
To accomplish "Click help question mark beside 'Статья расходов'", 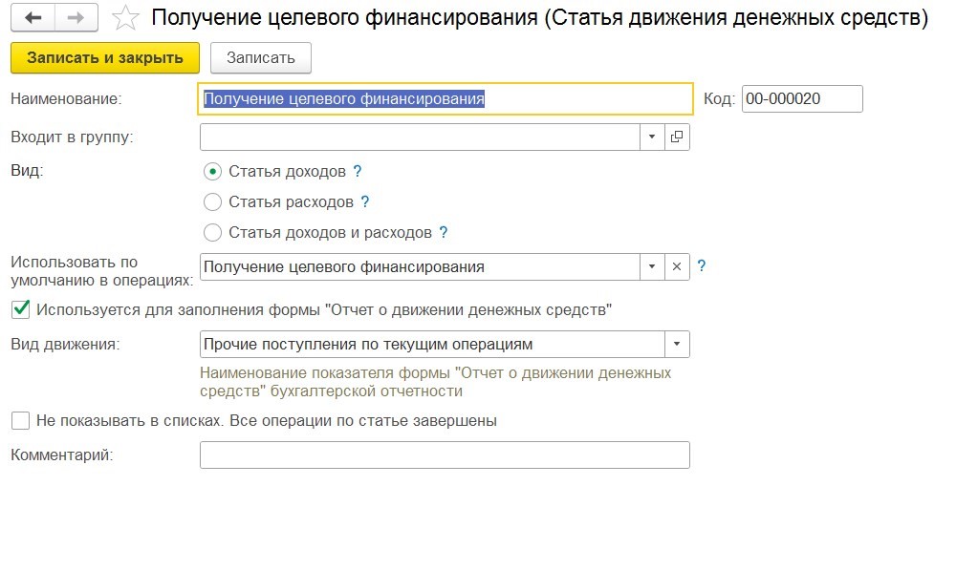I will click(364, 202).
